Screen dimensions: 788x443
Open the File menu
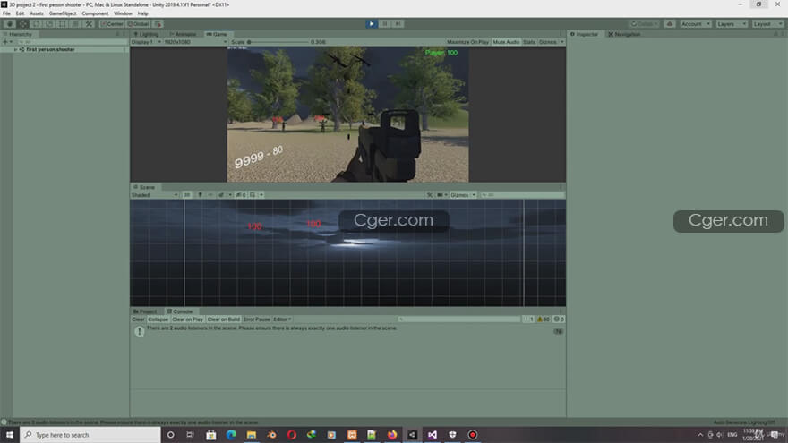click(6, 13)
